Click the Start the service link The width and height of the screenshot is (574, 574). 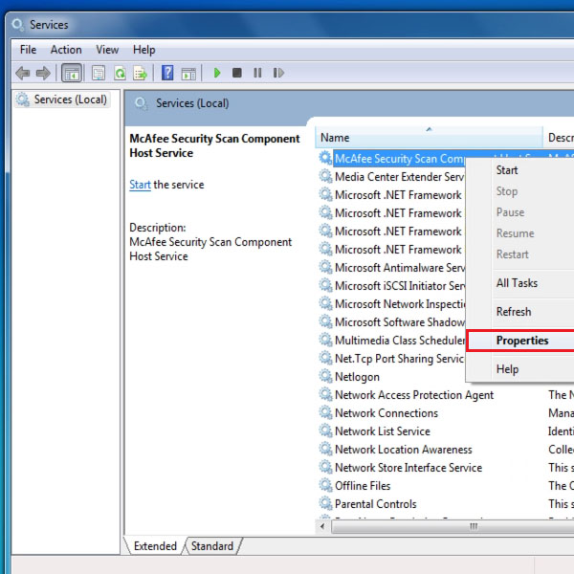click(141, 185)
